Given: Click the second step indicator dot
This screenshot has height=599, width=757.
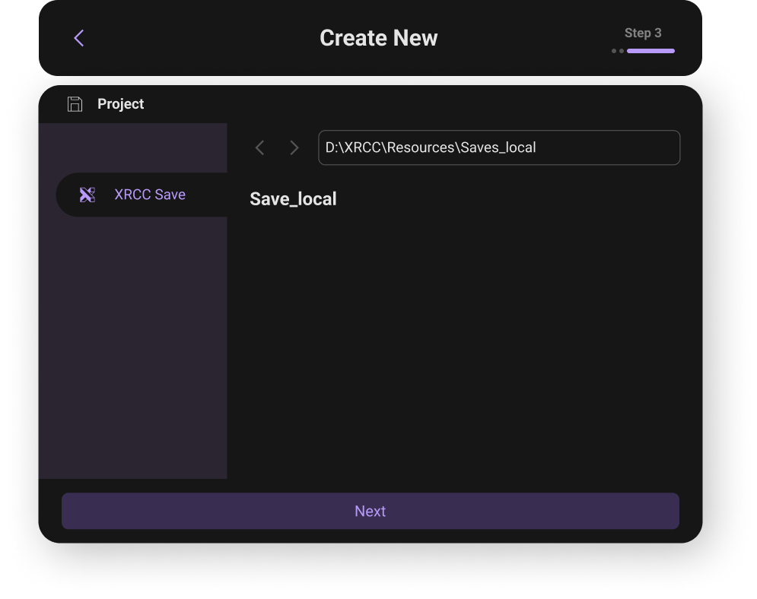Looking at the screenshot, I should tap(622, 51).
